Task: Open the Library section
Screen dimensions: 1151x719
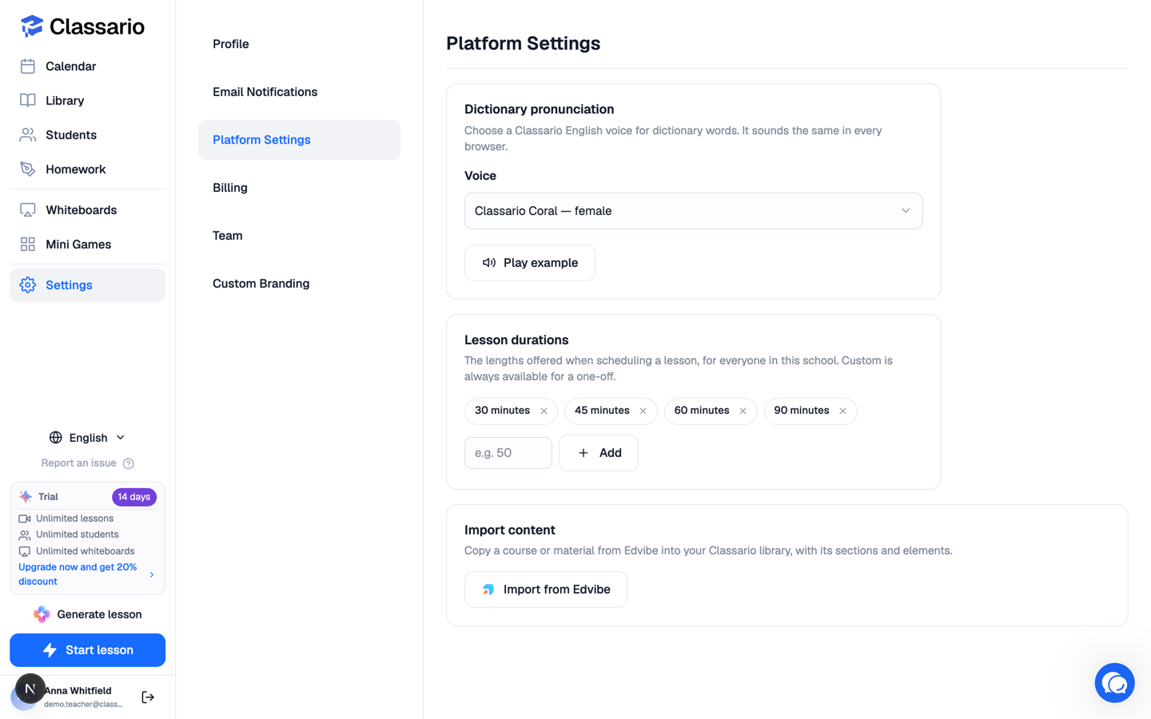Action: tap(87, 101)
